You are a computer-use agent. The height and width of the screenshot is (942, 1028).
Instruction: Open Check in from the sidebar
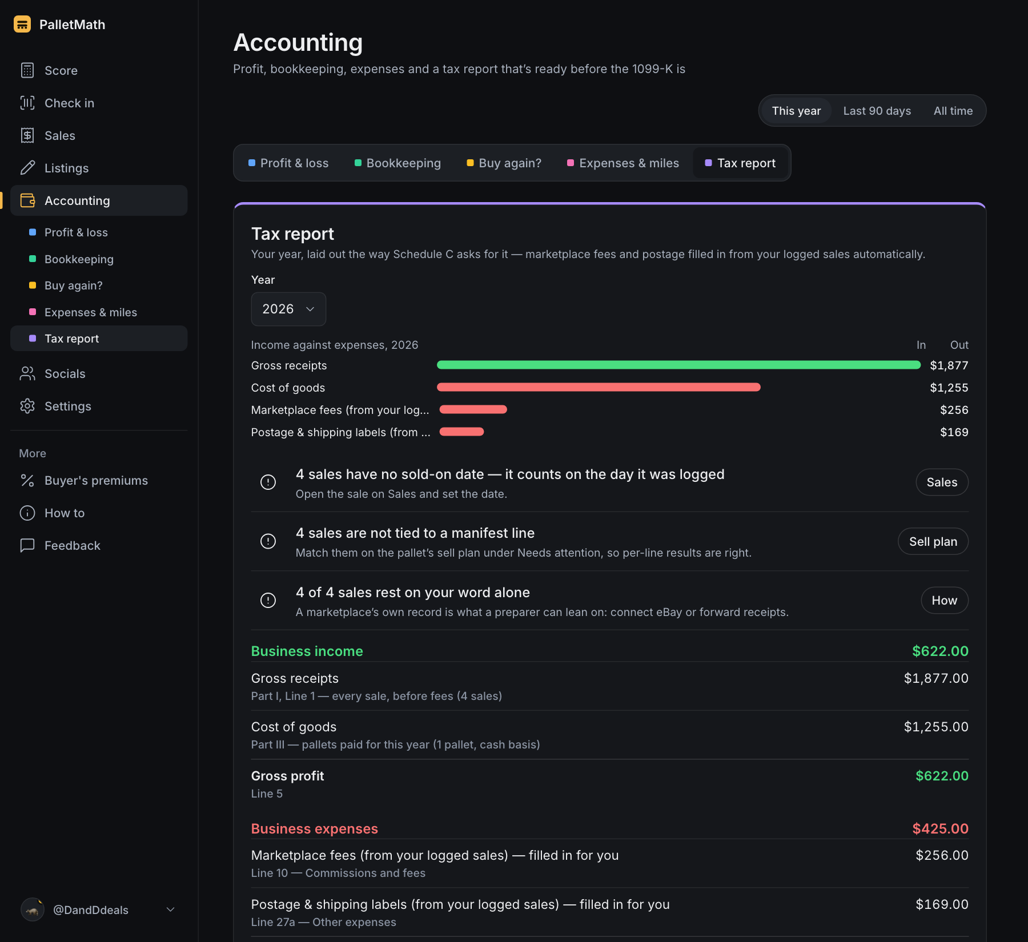tap(99, 103)
